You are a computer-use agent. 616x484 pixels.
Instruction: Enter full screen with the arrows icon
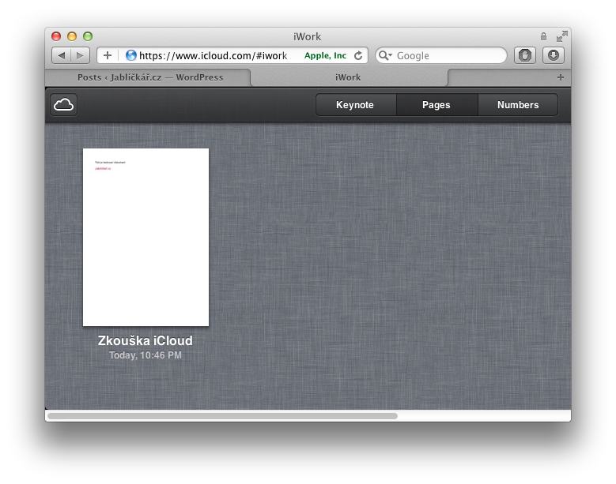click(x=561, y=36)
